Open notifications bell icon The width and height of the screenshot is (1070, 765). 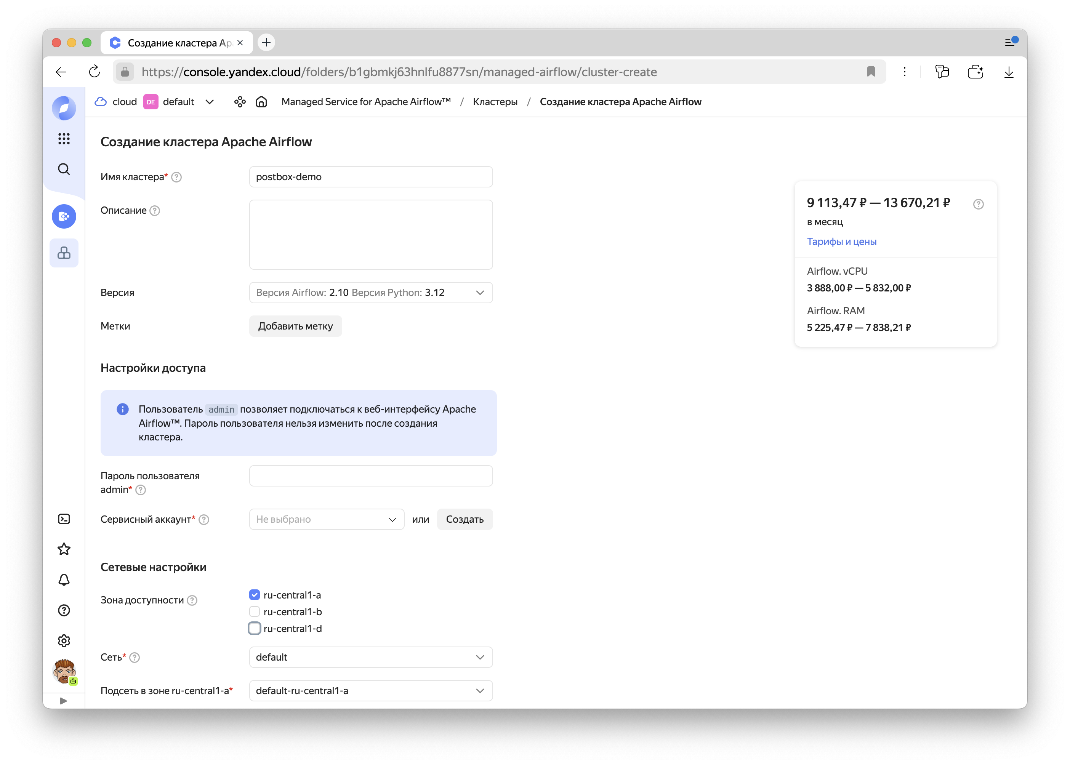pyautogui.click(x=64, y=580)
